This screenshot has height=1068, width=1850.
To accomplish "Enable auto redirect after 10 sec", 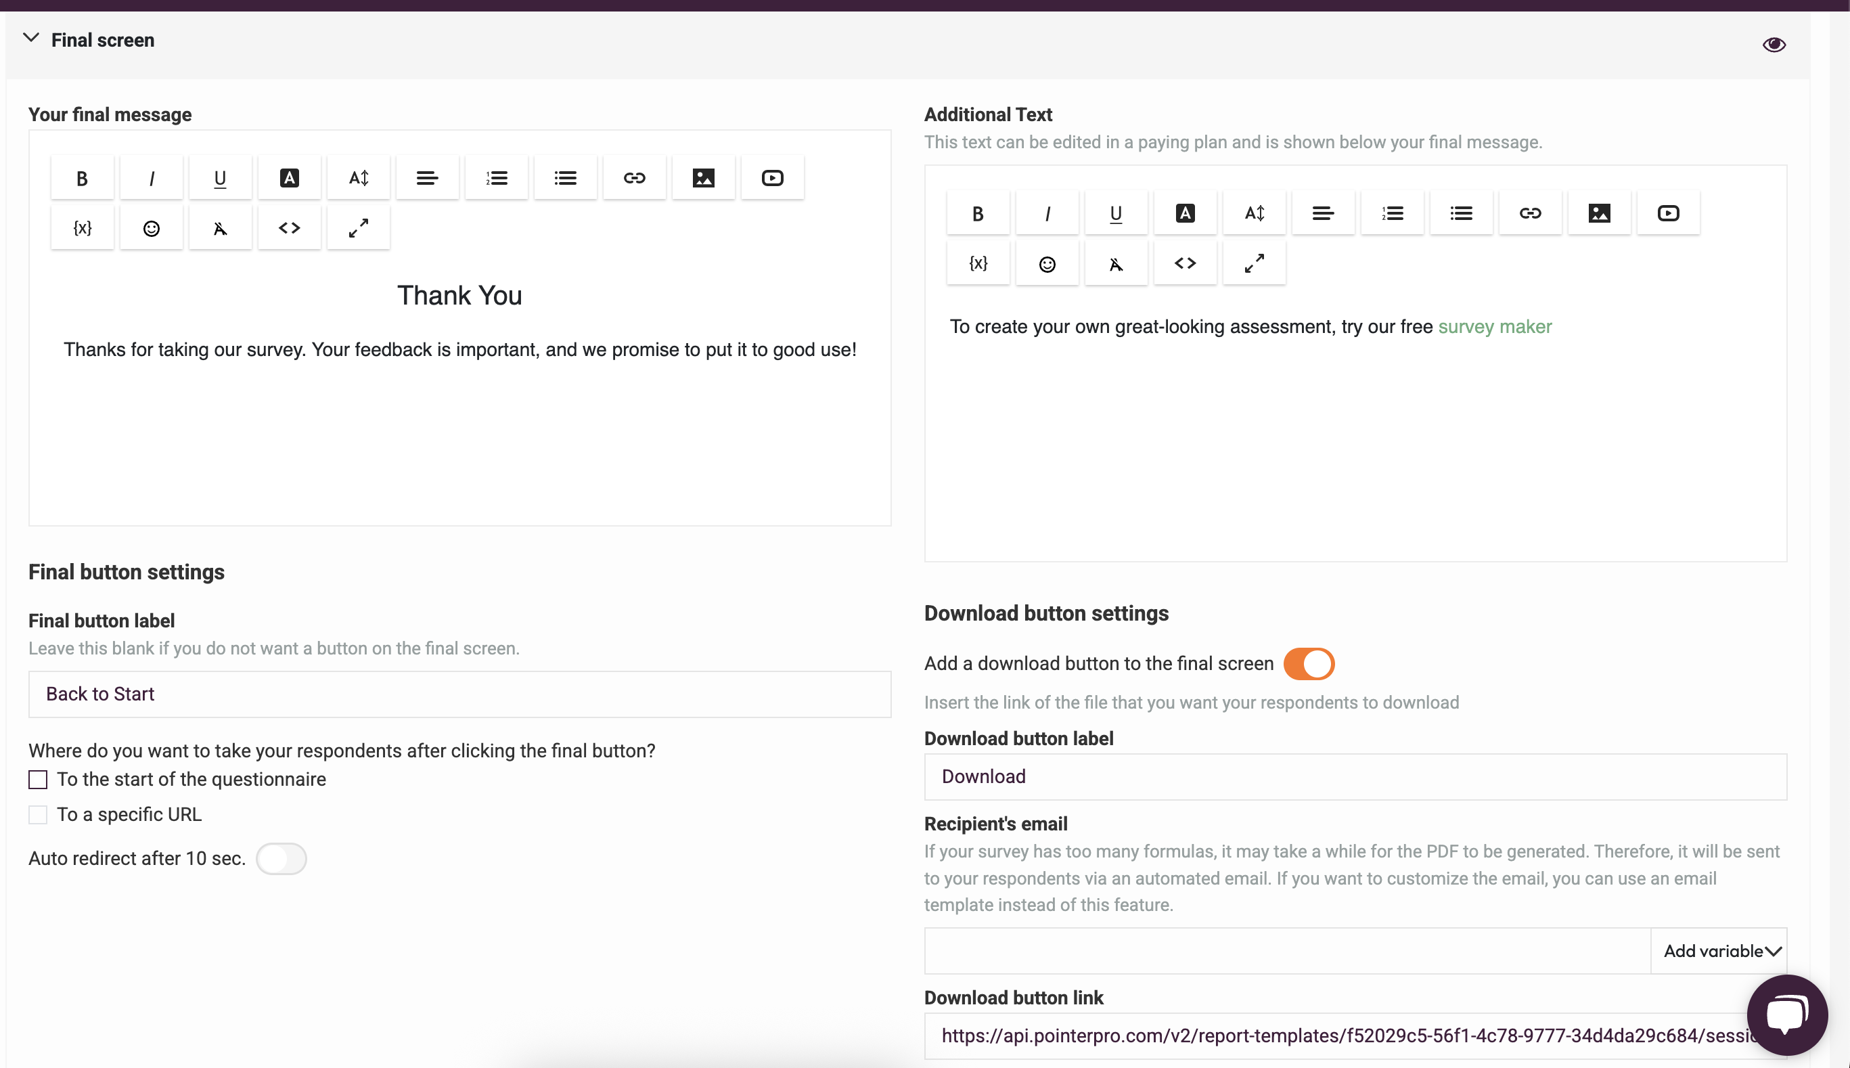I will (281, 859).
